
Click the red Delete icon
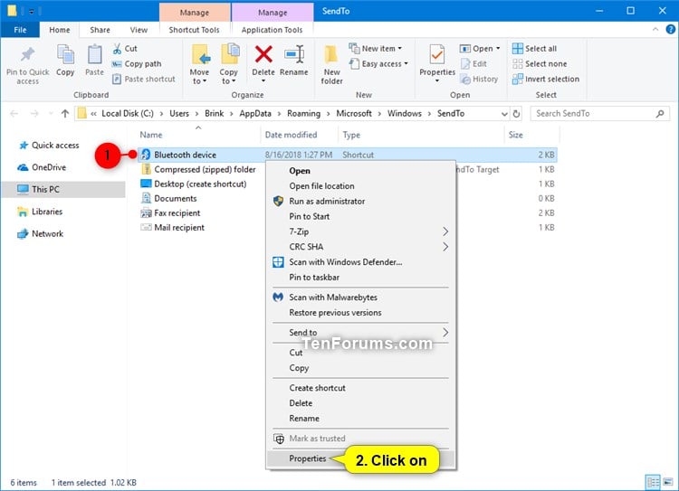click(x=263, y=54)
